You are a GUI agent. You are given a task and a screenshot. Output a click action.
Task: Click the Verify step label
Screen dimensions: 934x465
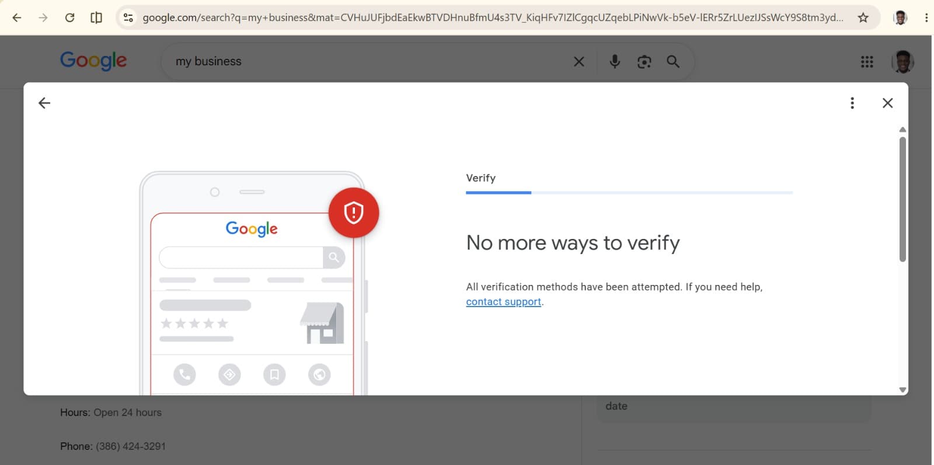point(480,178)
